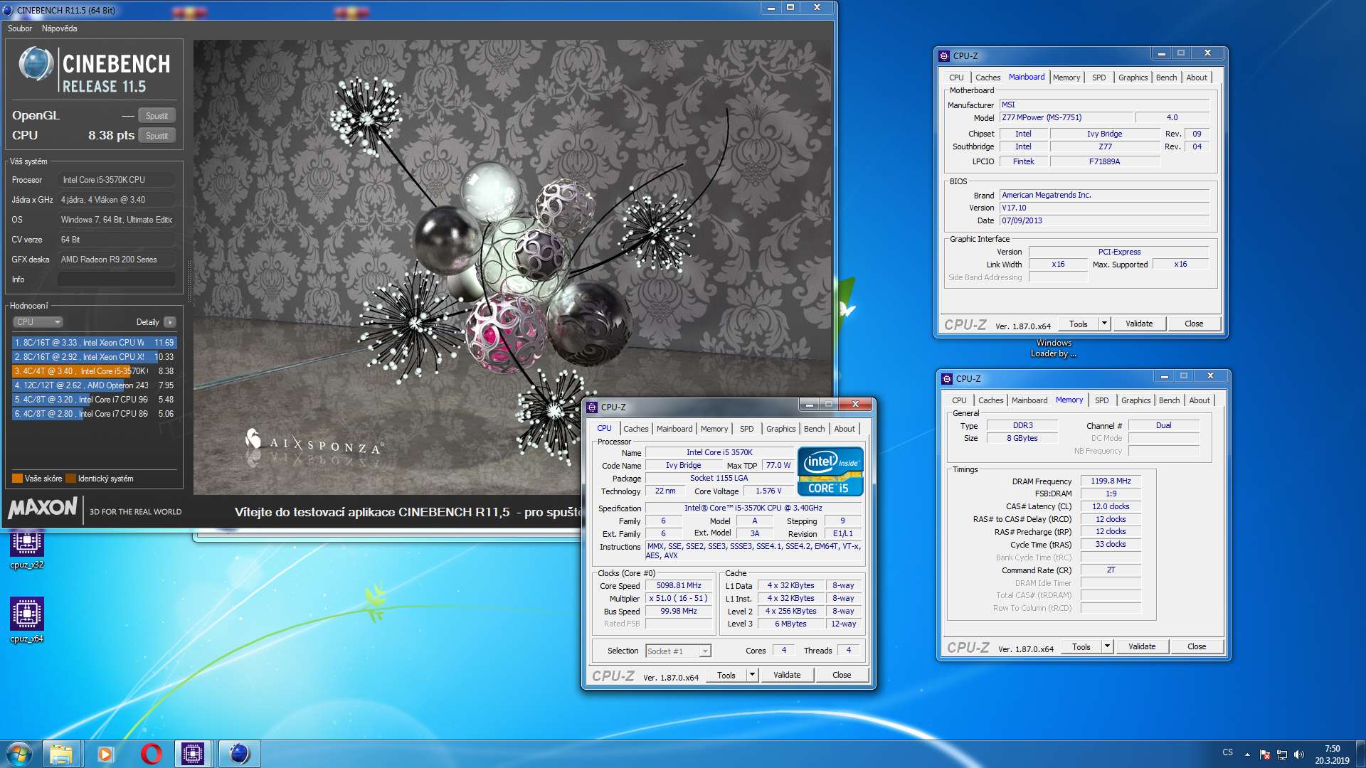Image resolution: width=1366 pixels, height=768 pixels.
Task: Select the 12C/12T AMD Opteron ranking row
Action: pyautogui.click(x=94, y=385)
